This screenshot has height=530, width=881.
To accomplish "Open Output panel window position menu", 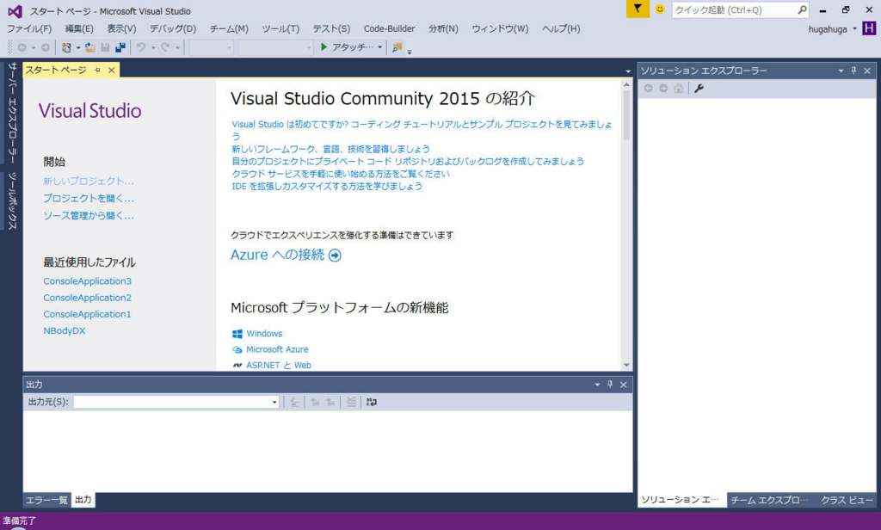I will click(x=597, y=385).
